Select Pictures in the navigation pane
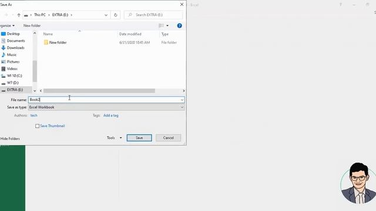This screenshot has width=376, height=211. [13, 62]
